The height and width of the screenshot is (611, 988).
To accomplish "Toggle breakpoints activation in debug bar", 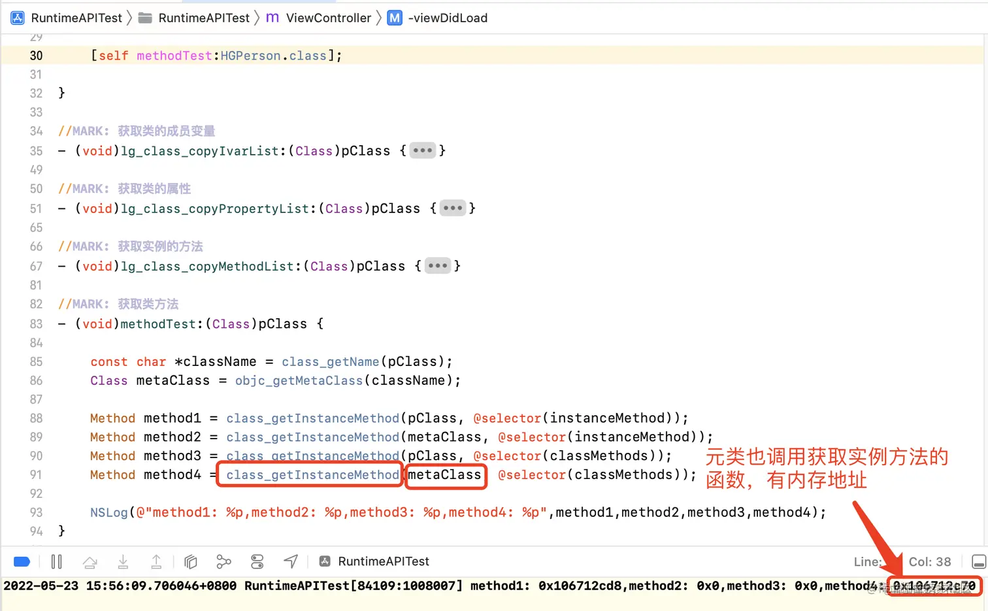I will [x=22, y=561].
